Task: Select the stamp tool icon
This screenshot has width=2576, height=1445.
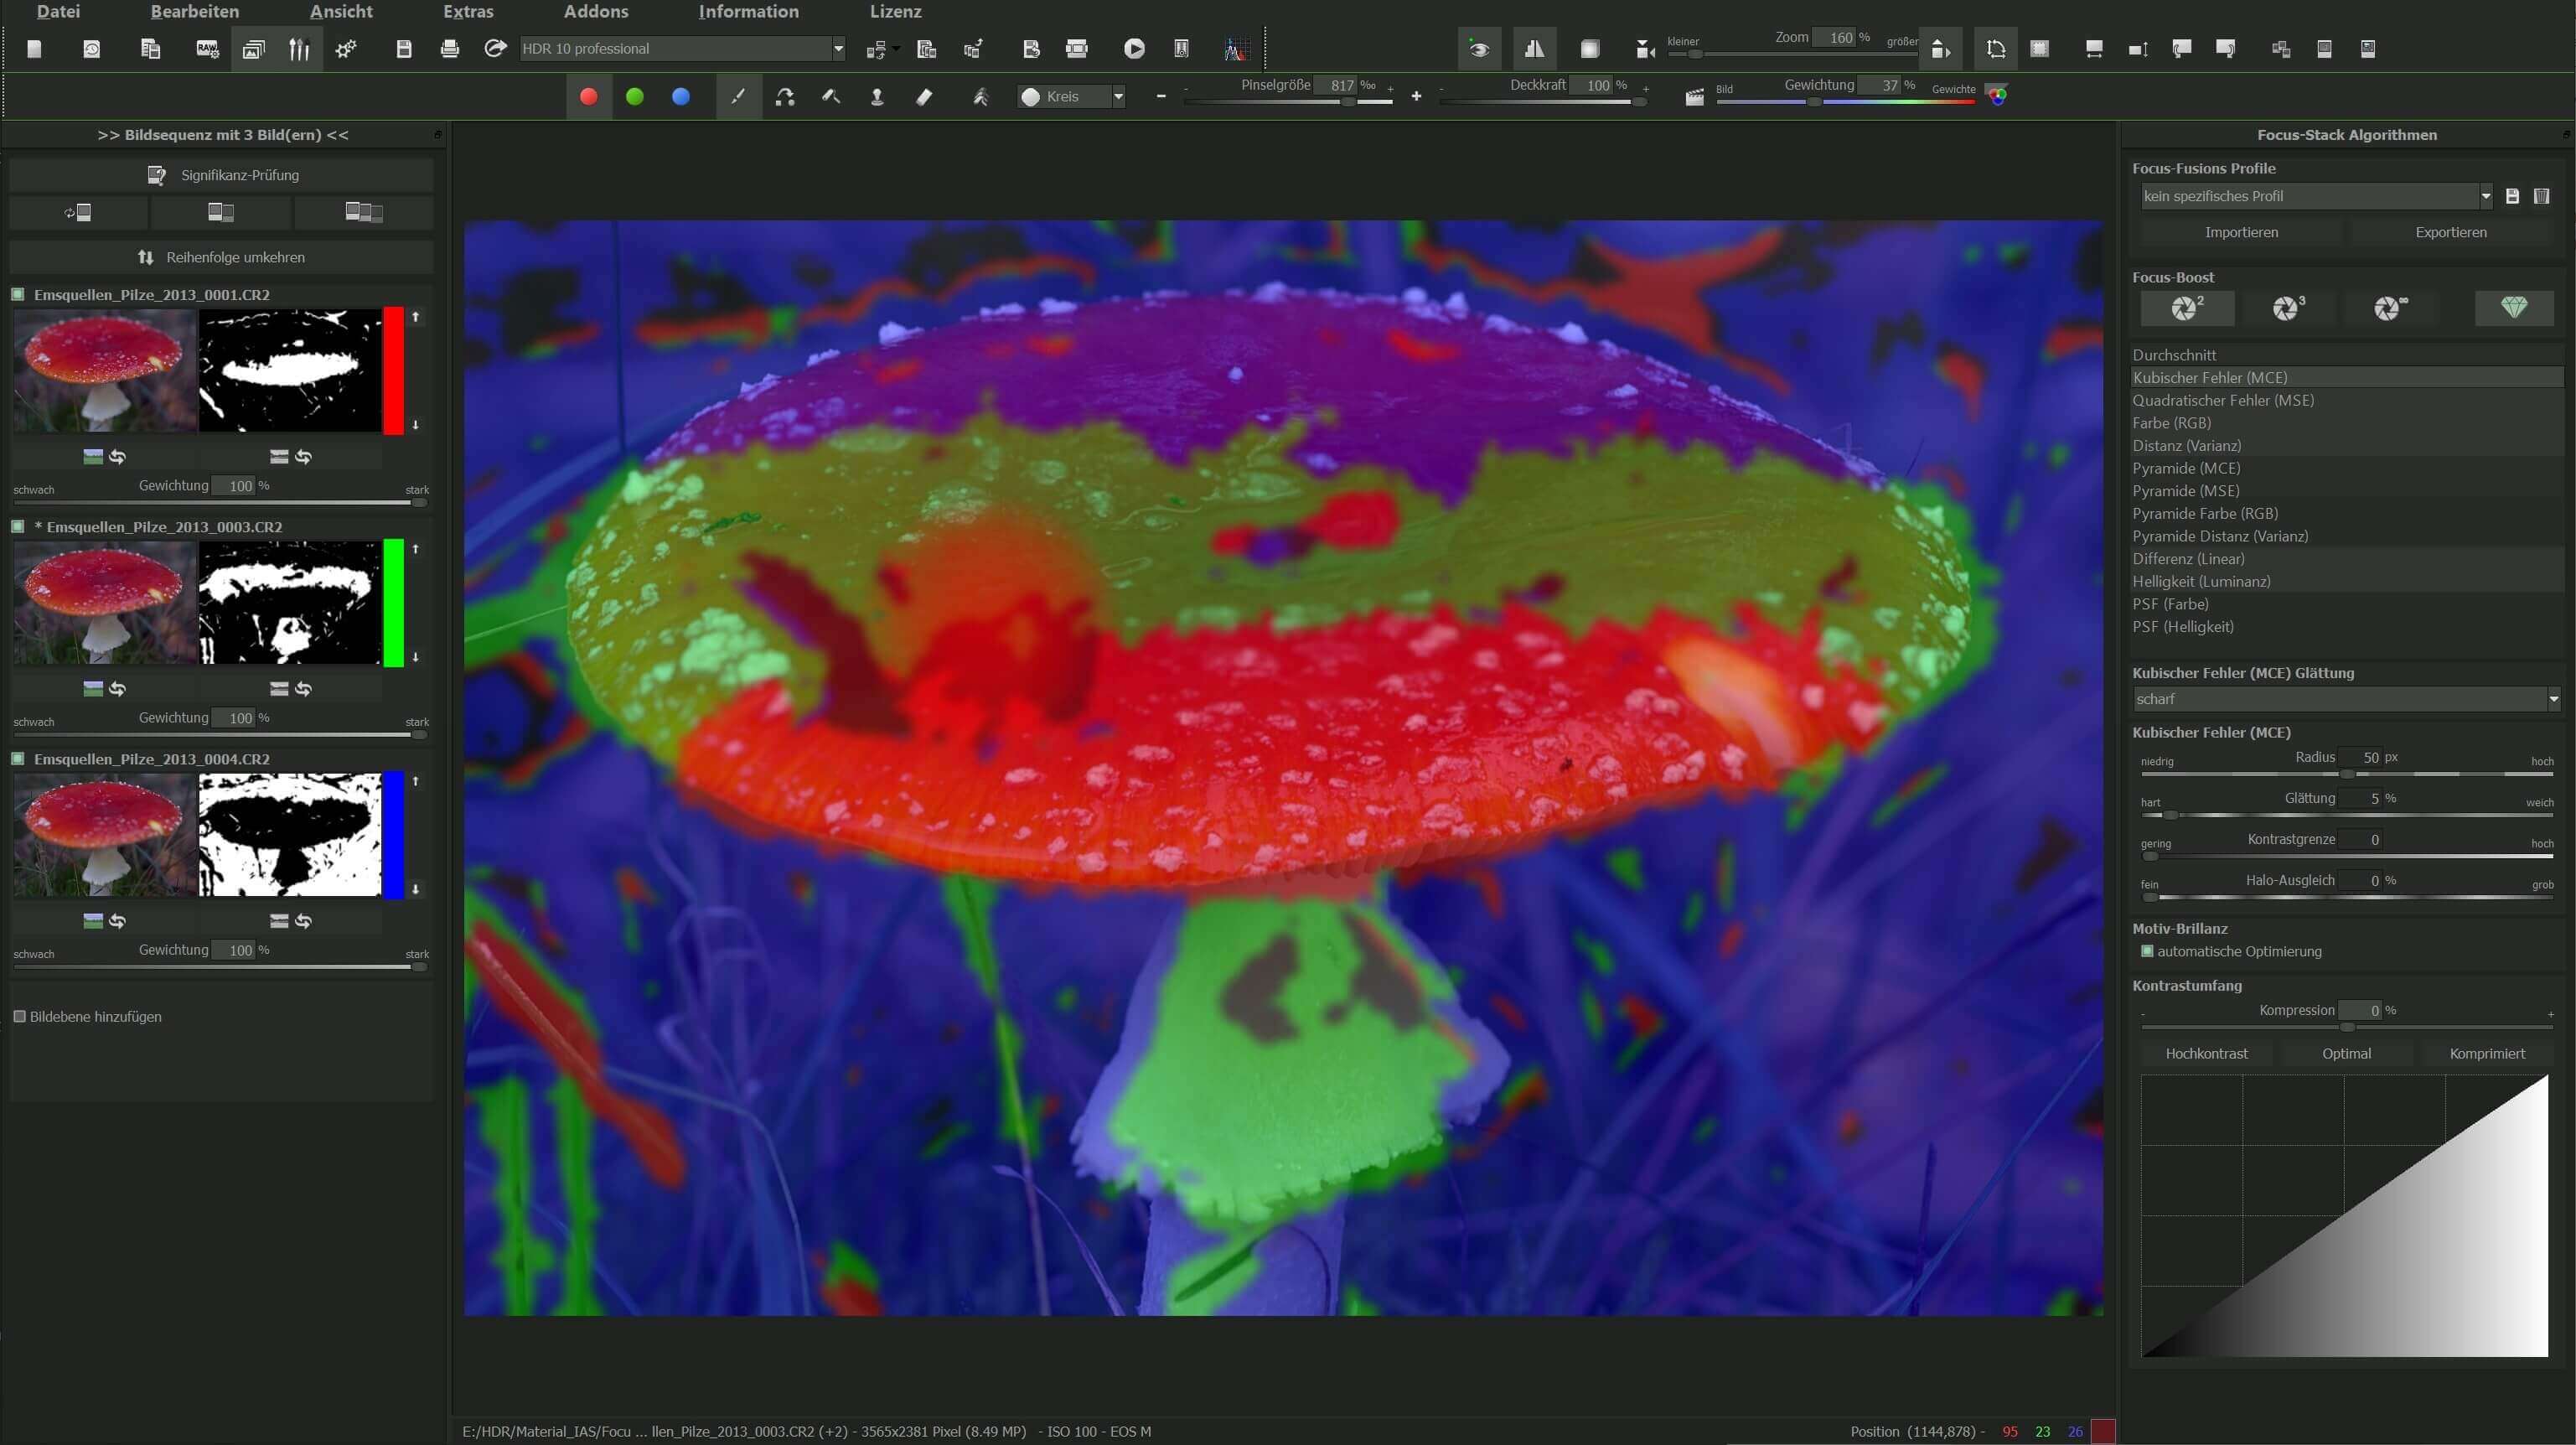Action: point(877,97)
